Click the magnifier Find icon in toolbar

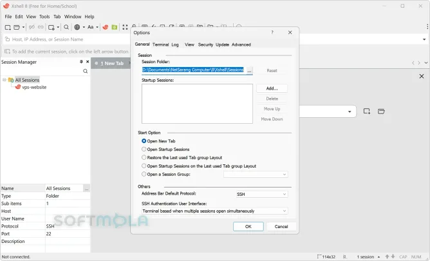pos(66,27)
